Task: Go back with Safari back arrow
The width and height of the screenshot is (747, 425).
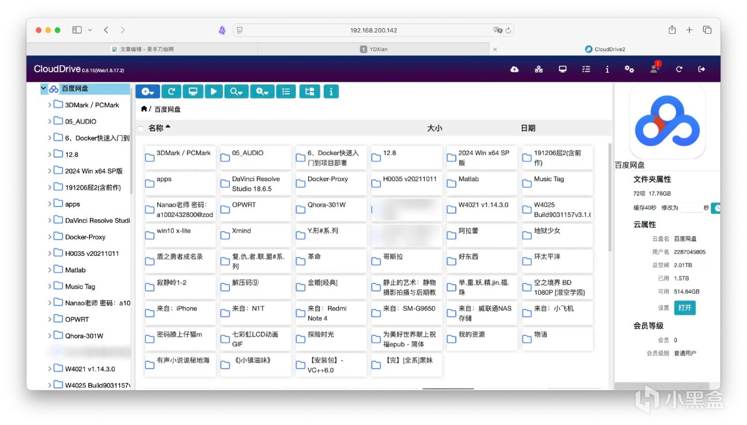Action: pos(106,30)
